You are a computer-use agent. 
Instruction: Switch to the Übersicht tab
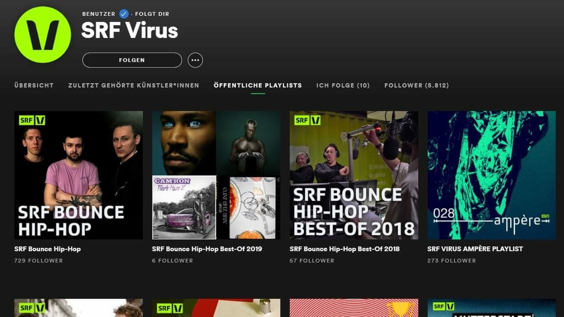pyautogui.click(x=34, y=85)
